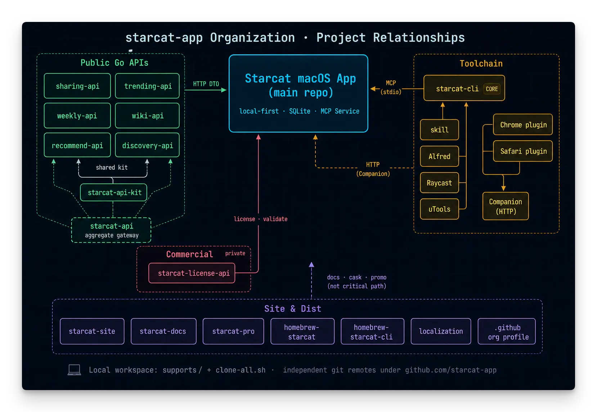Click the wiki-api node
Screen dimensions: 597x412
pos(147,115)
